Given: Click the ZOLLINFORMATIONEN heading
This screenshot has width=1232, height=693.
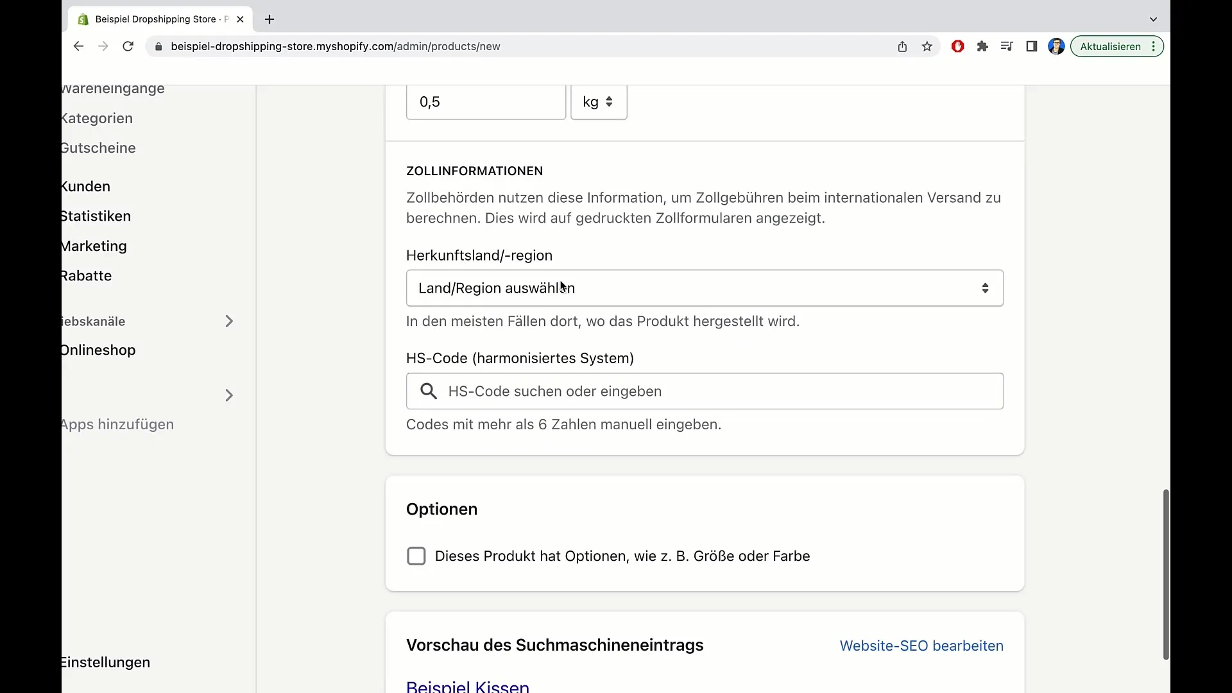Looking at the screenshot, I should pyautogui.click(x=474, y=171).
